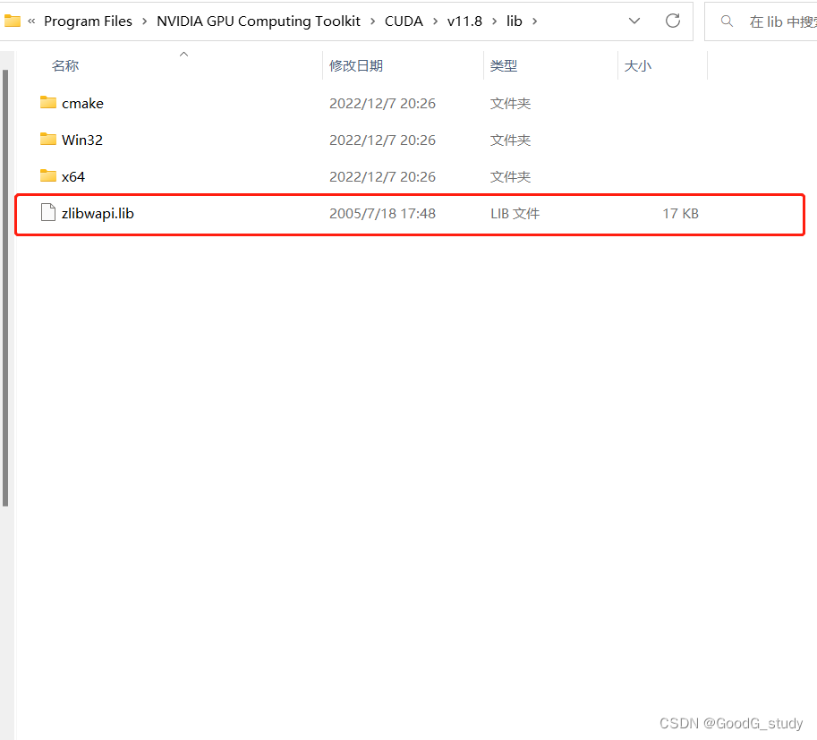Click the refresh icon in the address bar
The width and height of the screenshot is (817, 740).
[x=673, y=21]
